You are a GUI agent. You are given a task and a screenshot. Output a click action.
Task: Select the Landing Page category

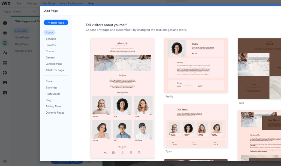(x=54, y=64)
